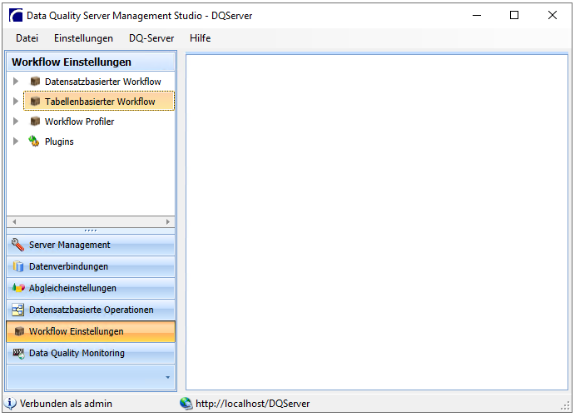This screenshot has width=575, height=417.
Task: Expand the Workflow Profiler node
Action: [16, 121]
